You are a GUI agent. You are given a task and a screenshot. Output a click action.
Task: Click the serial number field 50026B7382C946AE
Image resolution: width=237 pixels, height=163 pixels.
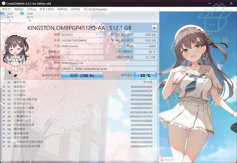(82, 40)
